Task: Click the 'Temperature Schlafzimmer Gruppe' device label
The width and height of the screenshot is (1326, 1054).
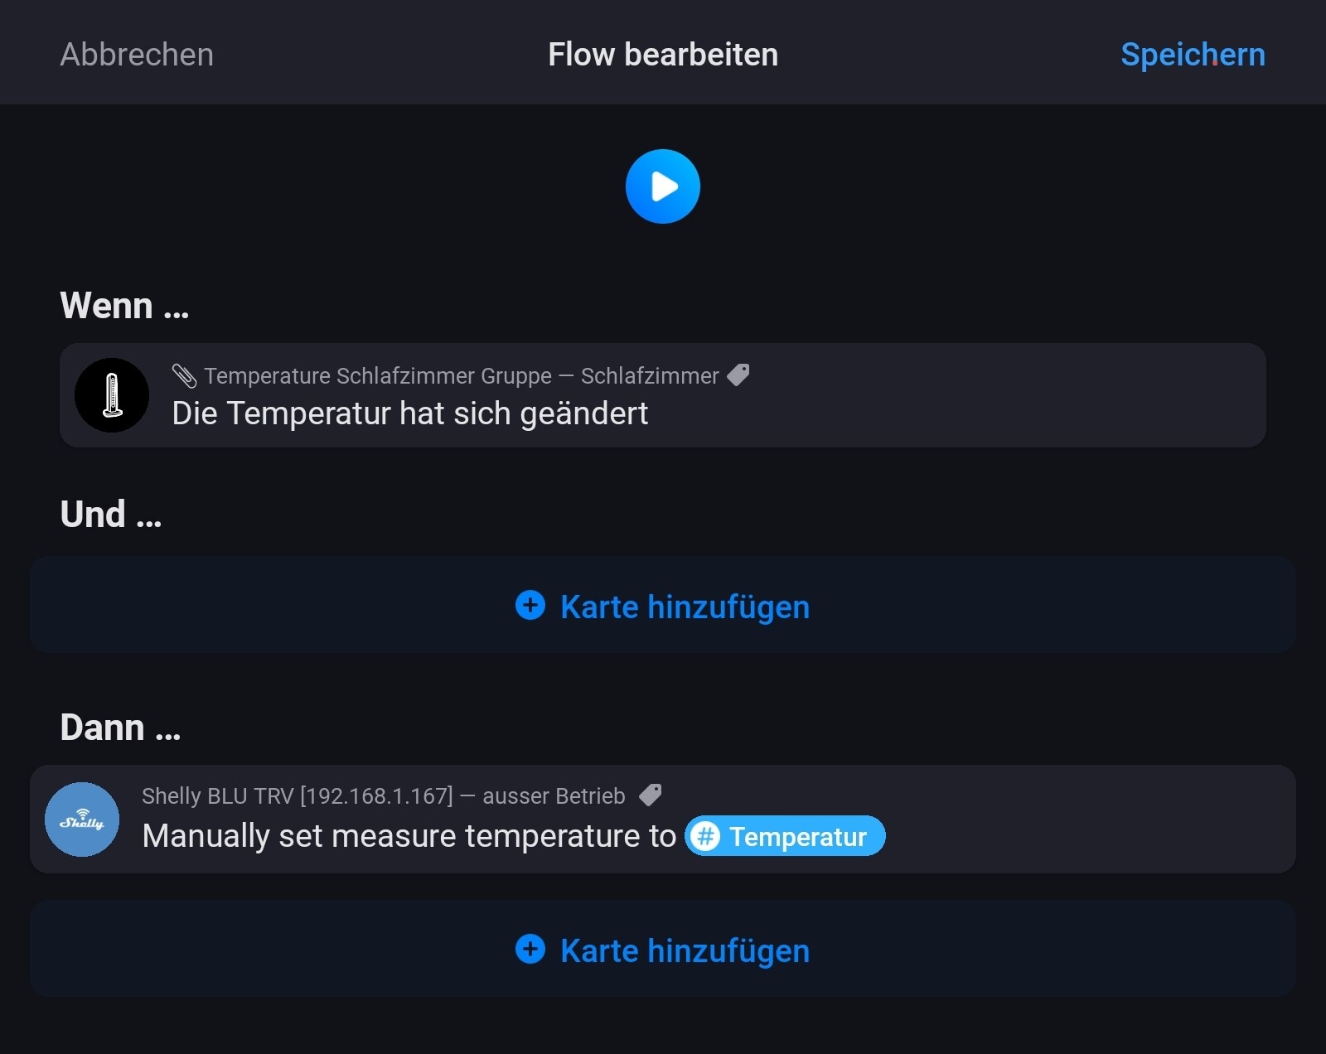Action: (377, 376)
